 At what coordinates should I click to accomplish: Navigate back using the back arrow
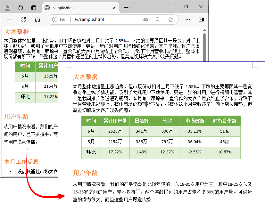coord(10,20)
